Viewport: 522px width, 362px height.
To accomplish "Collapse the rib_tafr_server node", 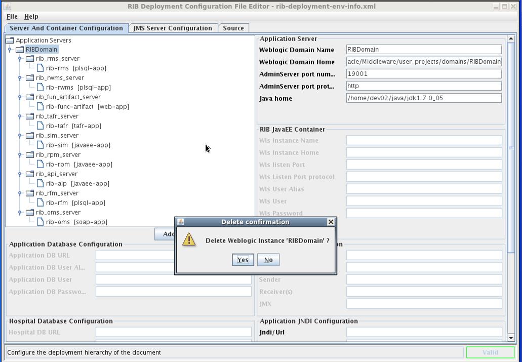I will coord(20,116).
